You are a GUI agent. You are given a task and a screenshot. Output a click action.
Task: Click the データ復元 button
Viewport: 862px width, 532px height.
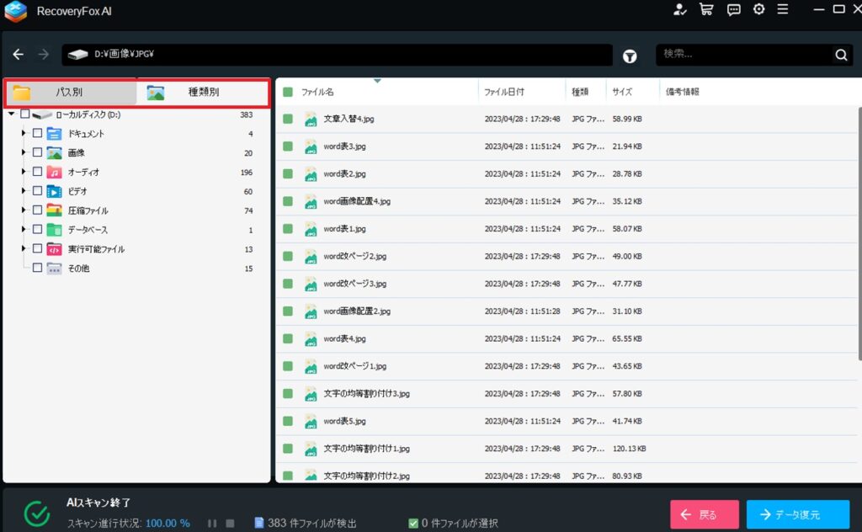tap(797, 514)
